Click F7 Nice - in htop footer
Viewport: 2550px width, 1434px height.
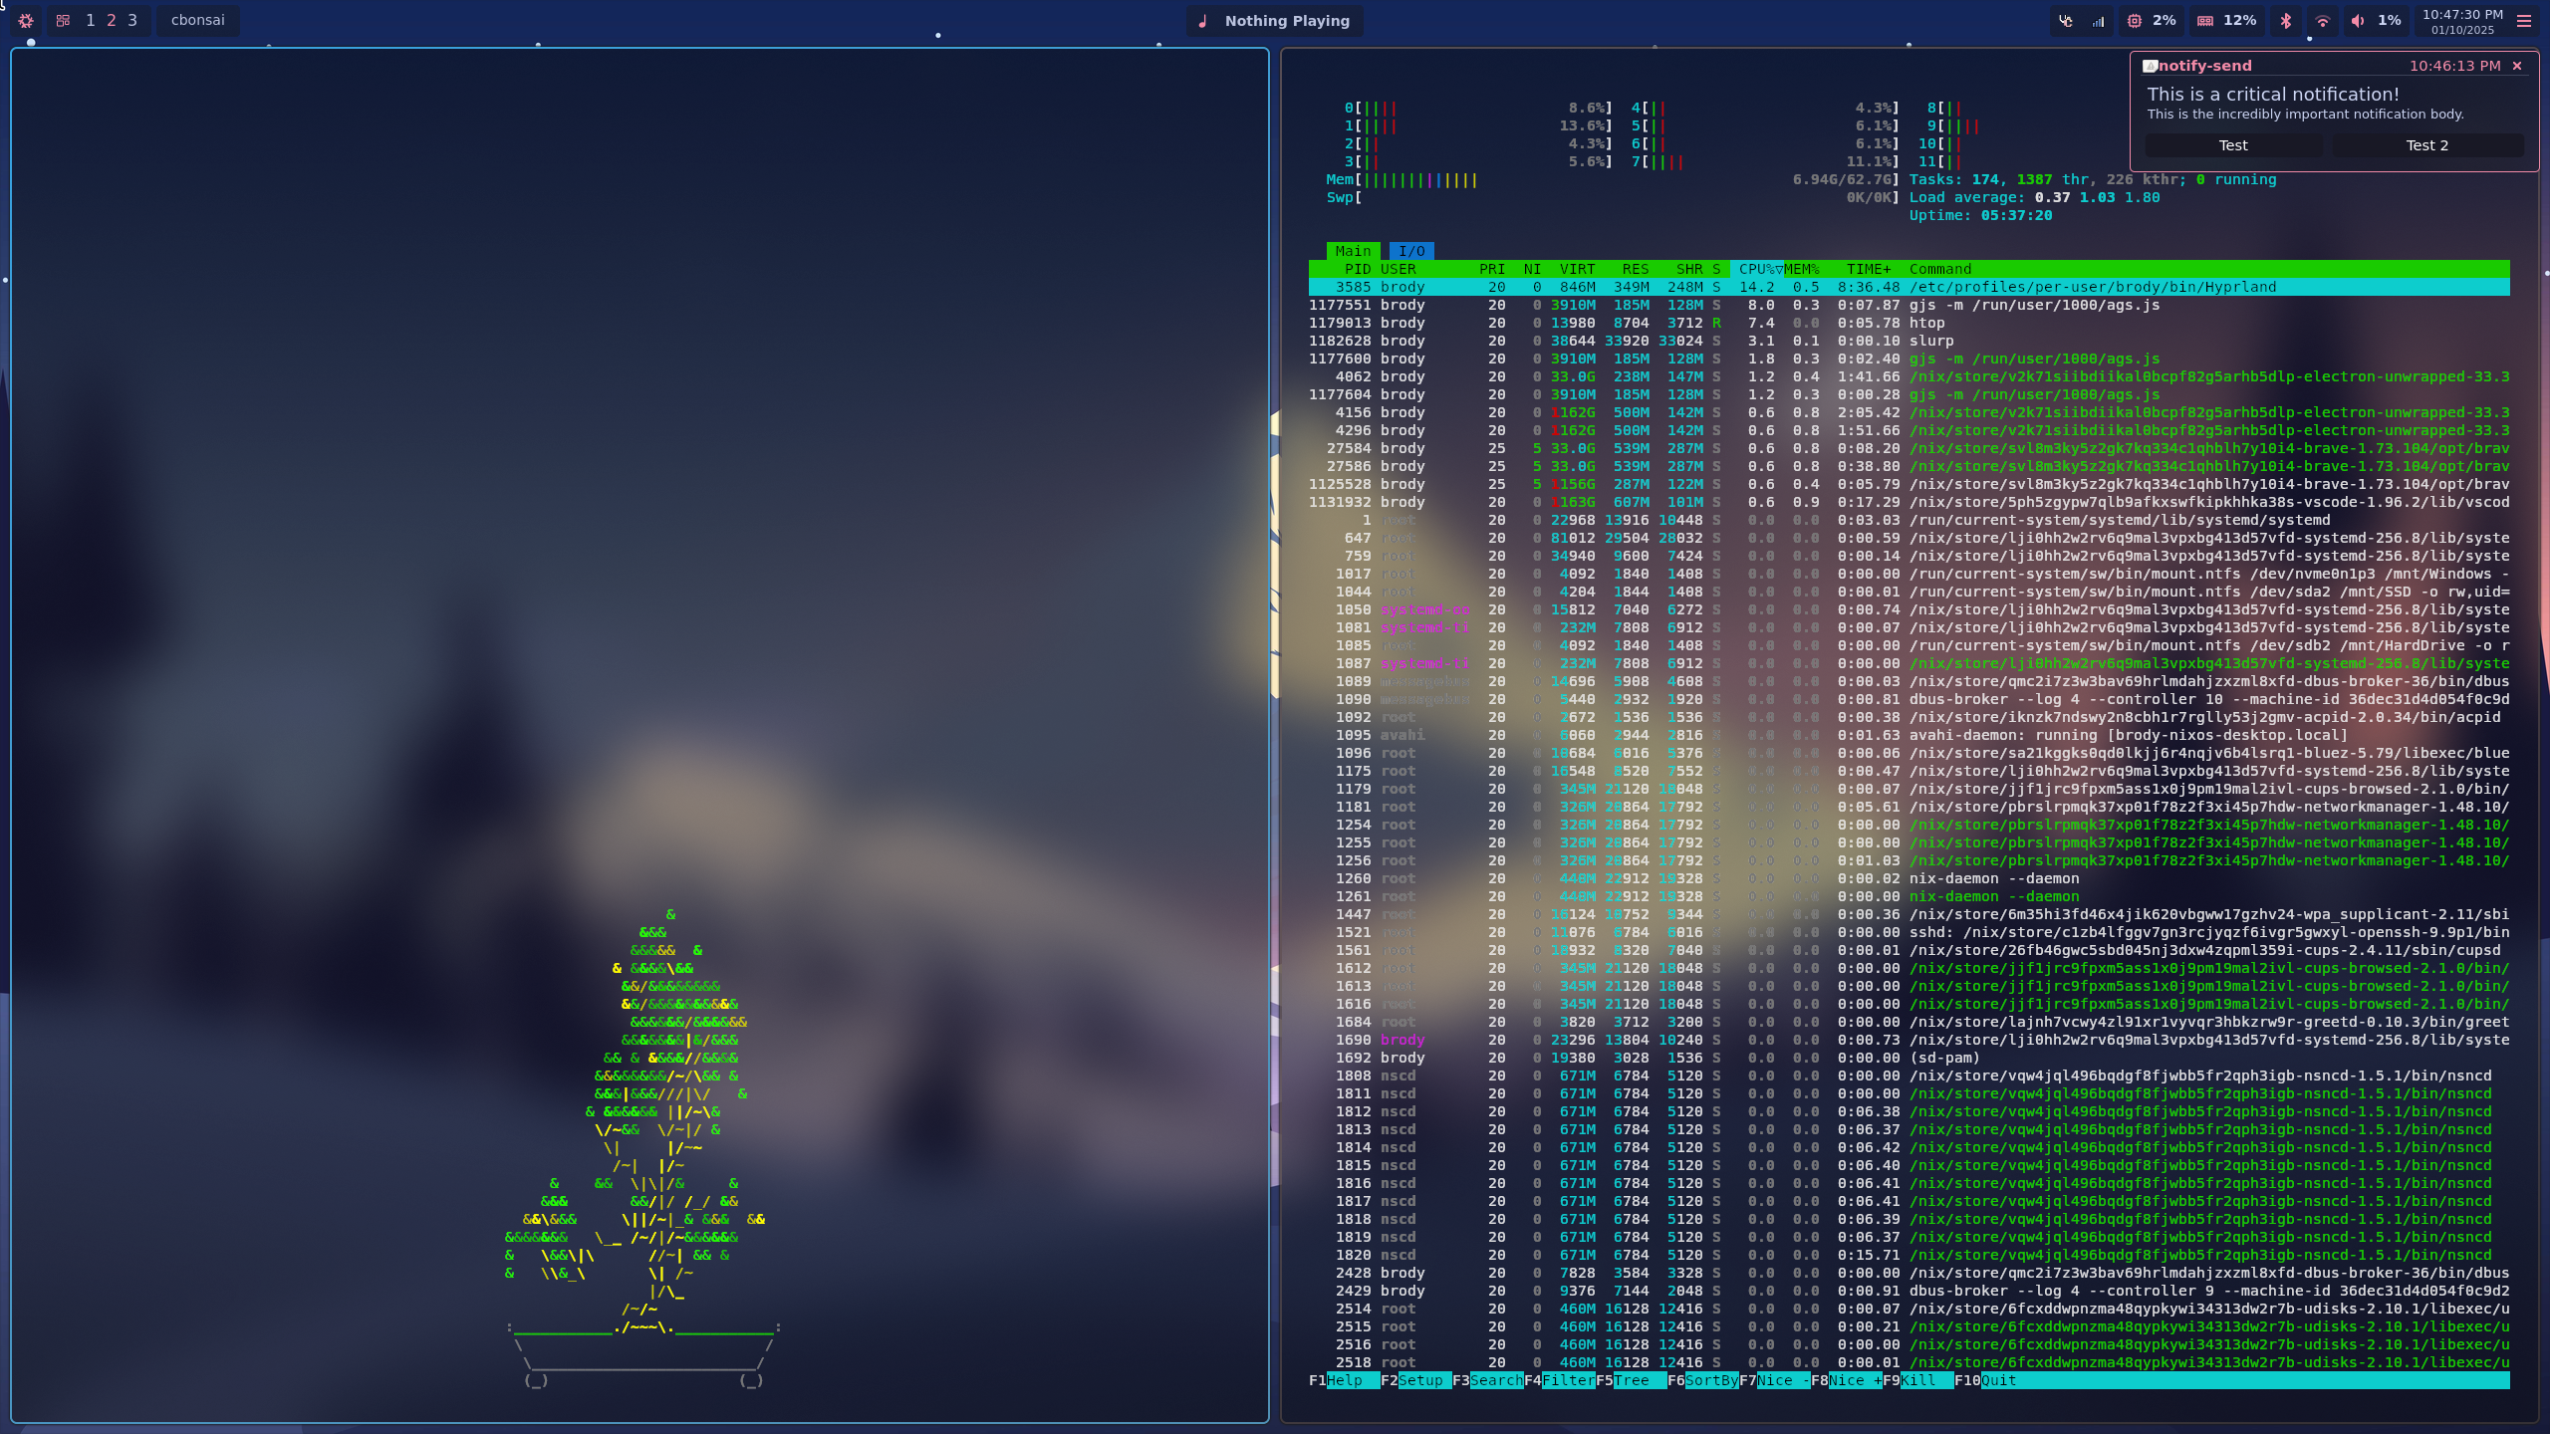(x=1774, y=1380)
